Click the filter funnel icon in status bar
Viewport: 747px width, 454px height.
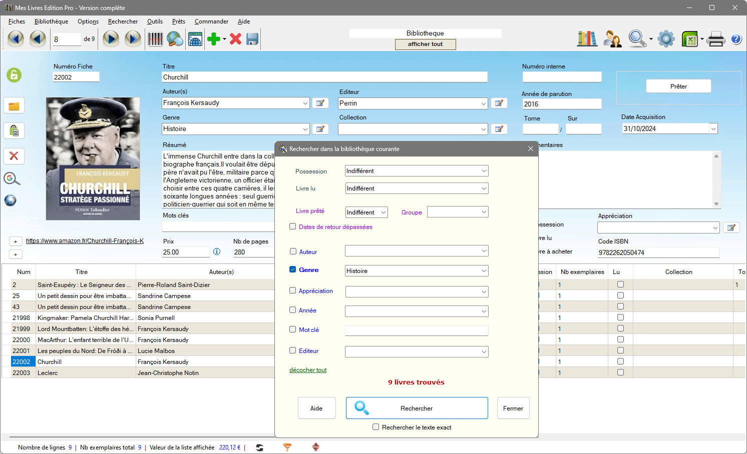[x=287, y=447]
